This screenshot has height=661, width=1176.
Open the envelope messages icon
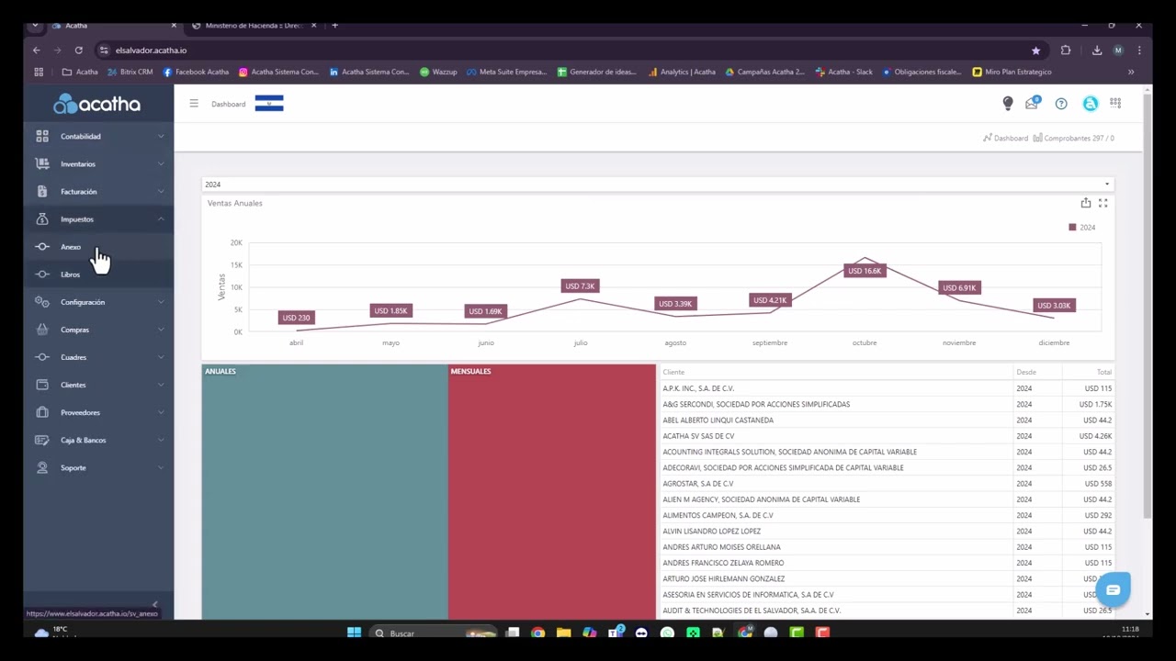[1033, 104]
